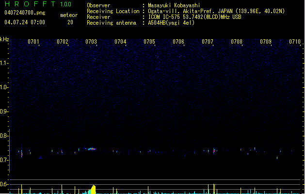Image resolution: width=305 pixels, height=194 pixels.
Task: Click the 0709 time marker
Action: pos(266,42)
